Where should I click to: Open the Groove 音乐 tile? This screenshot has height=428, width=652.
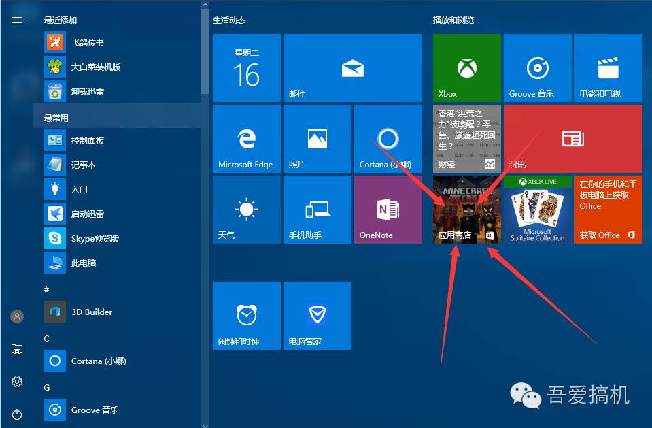click(x=537, y=67)
